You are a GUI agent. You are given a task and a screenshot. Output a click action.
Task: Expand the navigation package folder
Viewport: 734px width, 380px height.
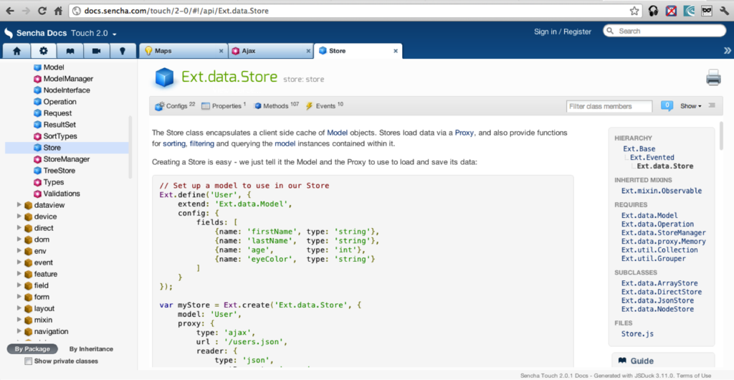point(19,331)
